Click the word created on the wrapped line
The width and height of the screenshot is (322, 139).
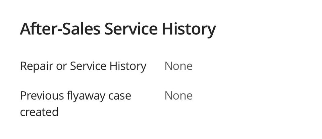(39, 112)
